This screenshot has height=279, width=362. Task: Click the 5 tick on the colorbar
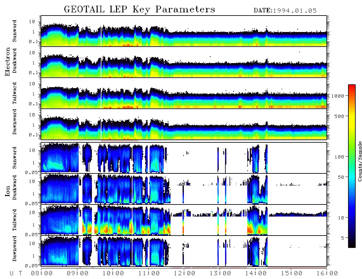tap(343, 238)
